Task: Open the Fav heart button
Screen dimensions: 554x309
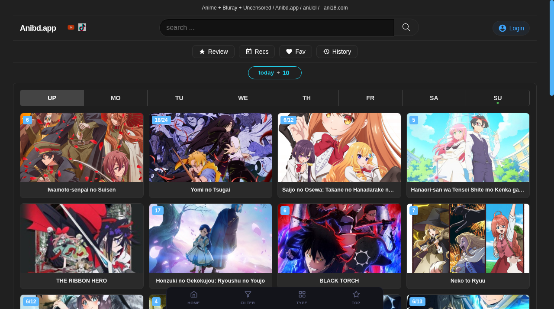Action: tap(296, 52)
